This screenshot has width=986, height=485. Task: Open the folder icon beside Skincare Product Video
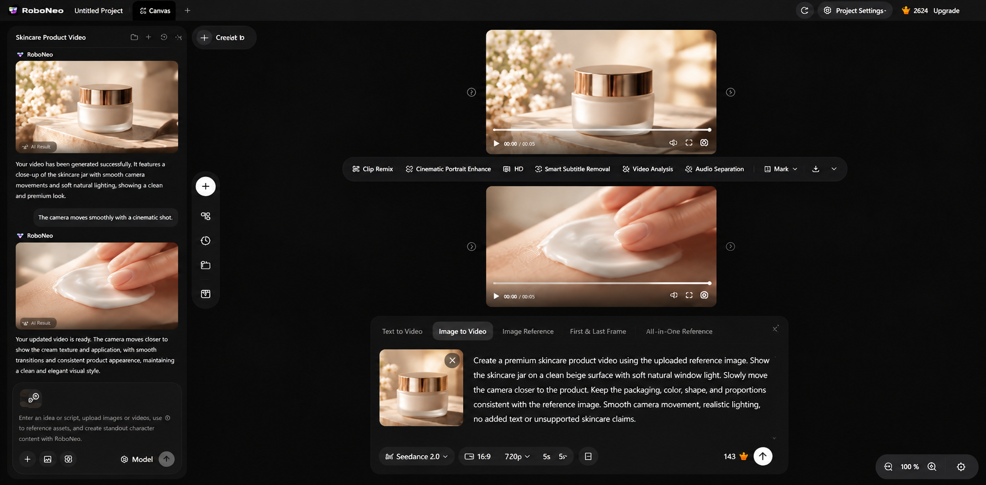coord(134,37)
